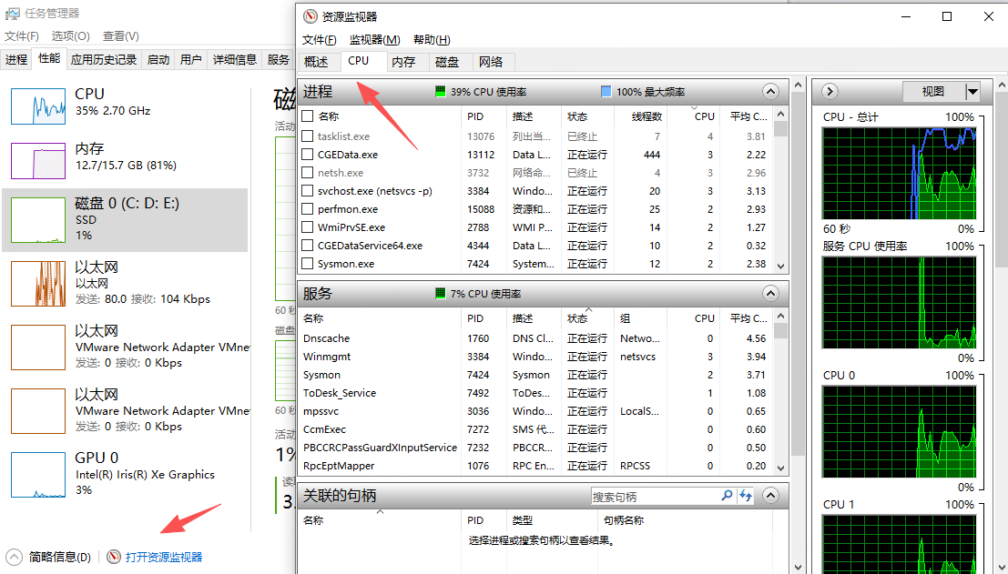Check the CGEDataService64.exe checkbox
Viewport: 1008px width, 574px height.
(307, 246)
